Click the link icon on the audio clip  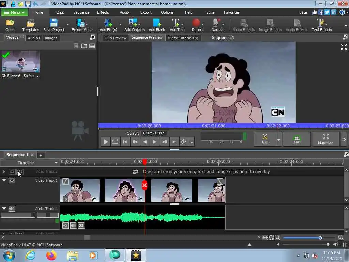point(81,225)
